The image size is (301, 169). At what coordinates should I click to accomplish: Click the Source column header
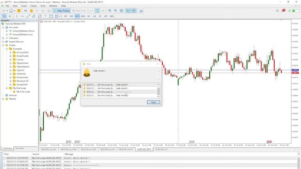(x=36, y=154)
